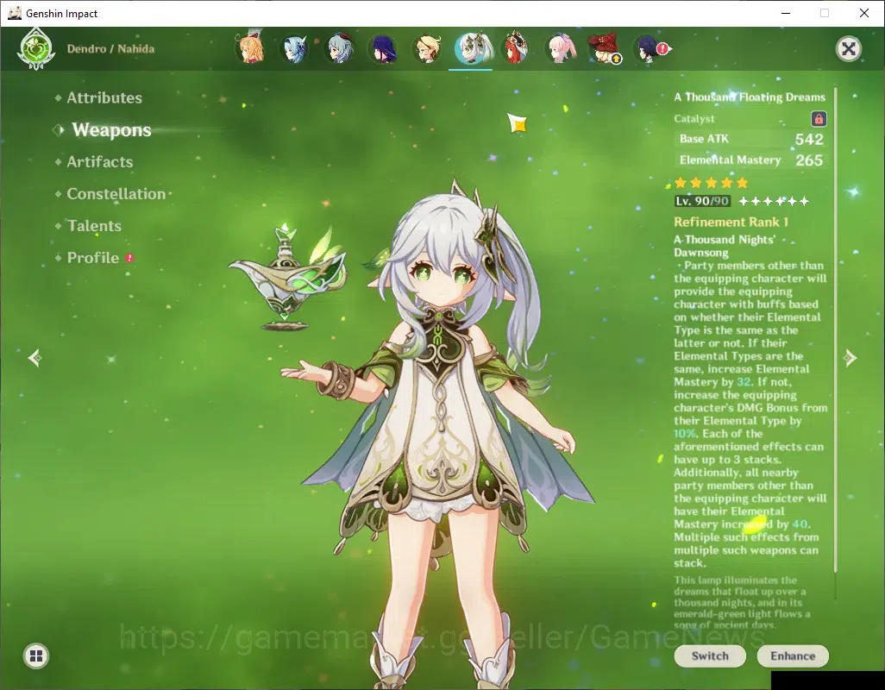Select the highlighted Nahida character portrait
The image size is (885, 690).
pyautogui.click(x=471, y=48)
